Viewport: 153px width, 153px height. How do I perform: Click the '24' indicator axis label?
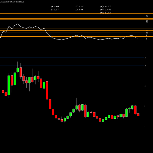[x=147, y=16]
